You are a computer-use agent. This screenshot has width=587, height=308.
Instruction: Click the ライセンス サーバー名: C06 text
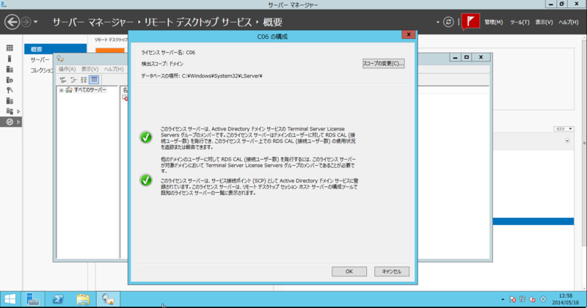(x=168, y=52)
